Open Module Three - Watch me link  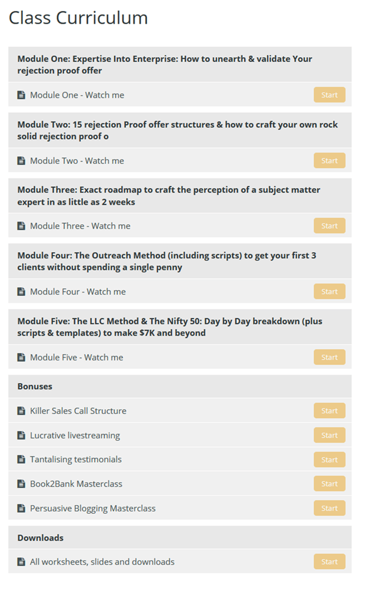[80, 226]
